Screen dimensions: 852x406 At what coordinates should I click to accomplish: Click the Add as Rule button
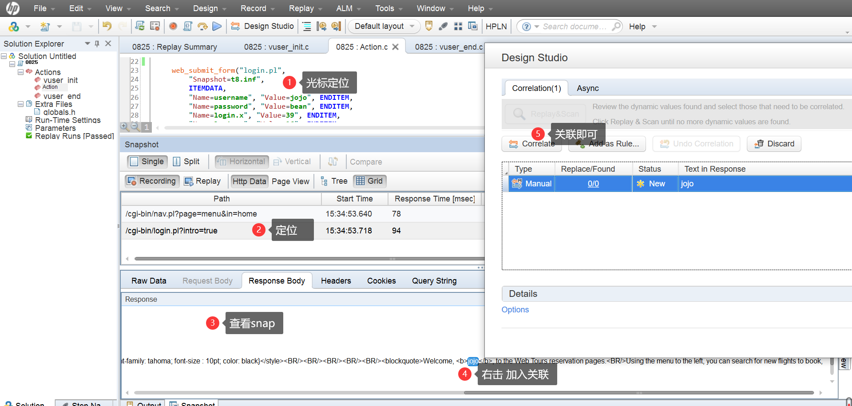click(607, 144)
